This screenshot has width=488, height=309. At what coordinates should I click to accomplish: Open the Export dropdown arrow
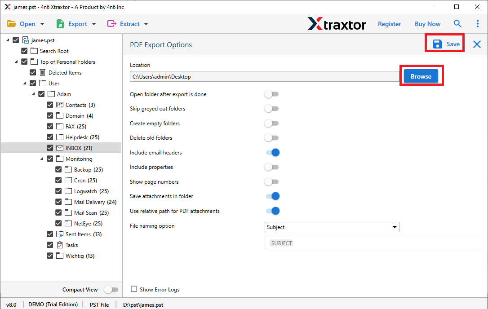tap(93, 23)
